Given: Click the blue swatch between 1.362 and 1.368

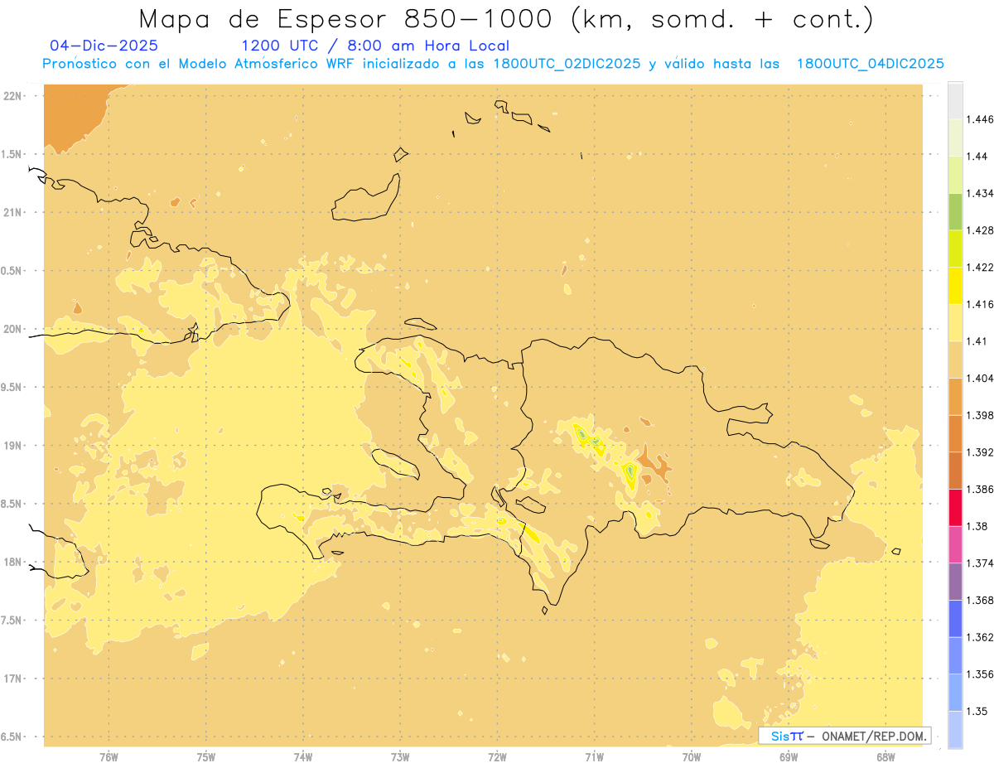Looking at the screenshot, I should (955, 618).
